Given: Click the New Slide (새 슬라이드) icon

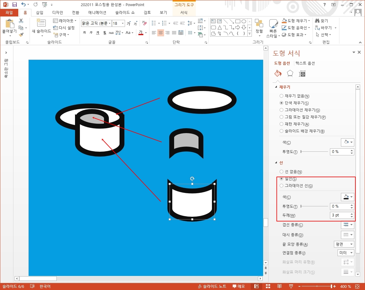Looking at the screenshot, I should coord(41,23).
